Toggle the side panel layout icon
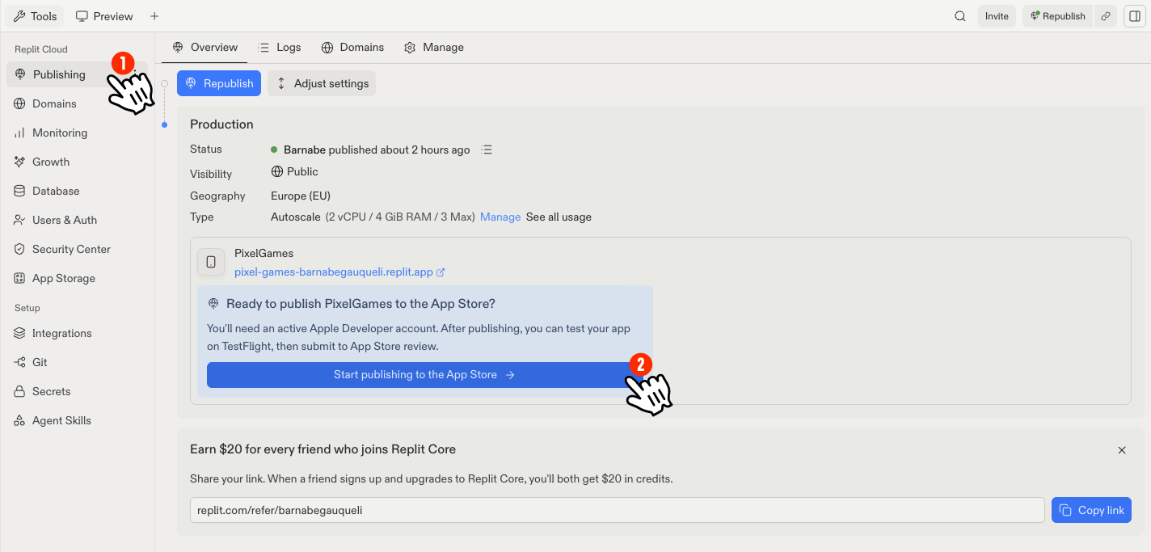The width and height of the screenshot is (1151, 552). coord(1133,16)
